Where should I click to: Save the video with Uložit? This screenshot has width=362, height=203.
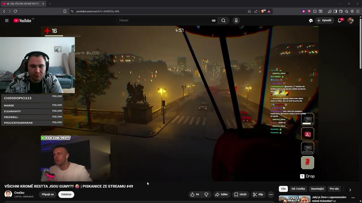240,194
